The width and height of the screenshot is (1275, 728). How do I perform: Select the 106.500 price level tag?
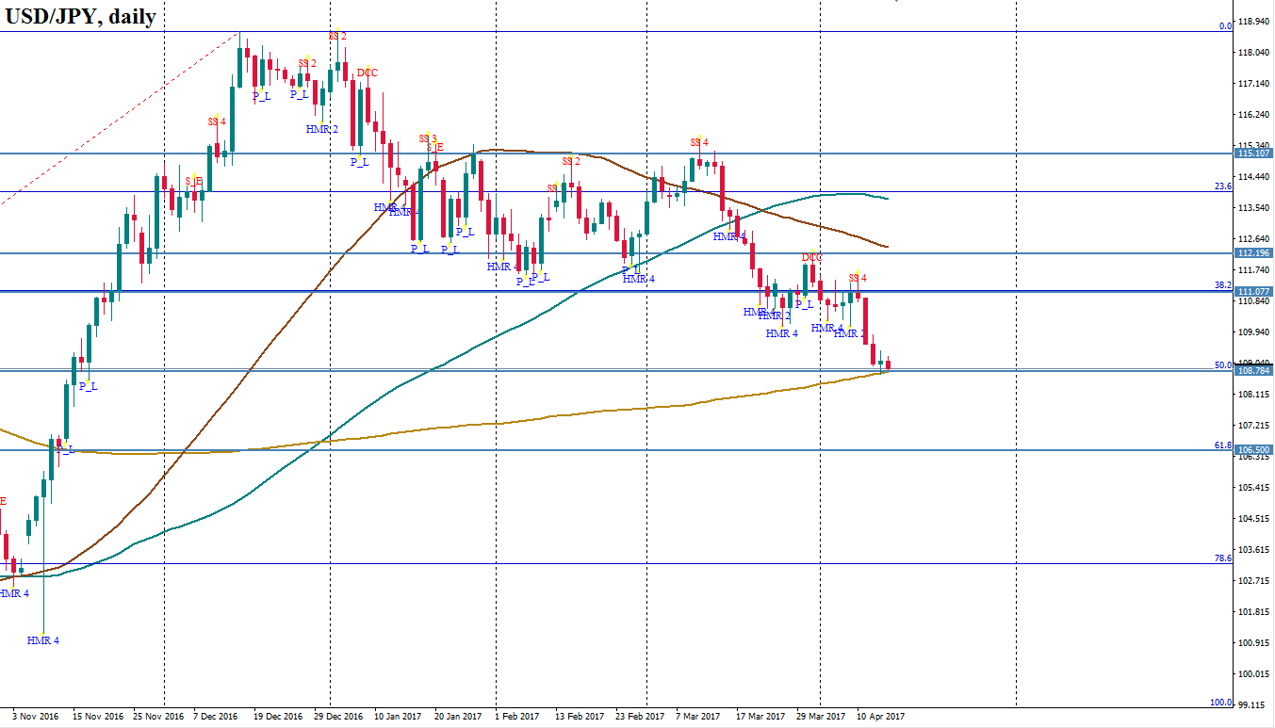[x=1254, y=450]
